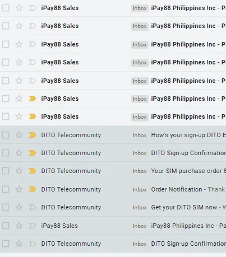Star the "Your SIM purchase order" email

19,171
